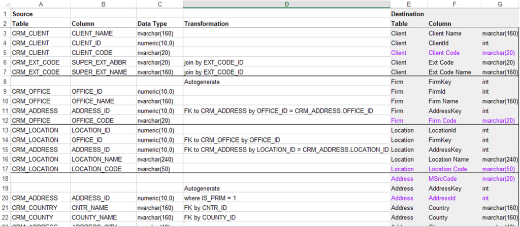
Task: Select the AddressKey cell in row 19
Action: [454, 188]
